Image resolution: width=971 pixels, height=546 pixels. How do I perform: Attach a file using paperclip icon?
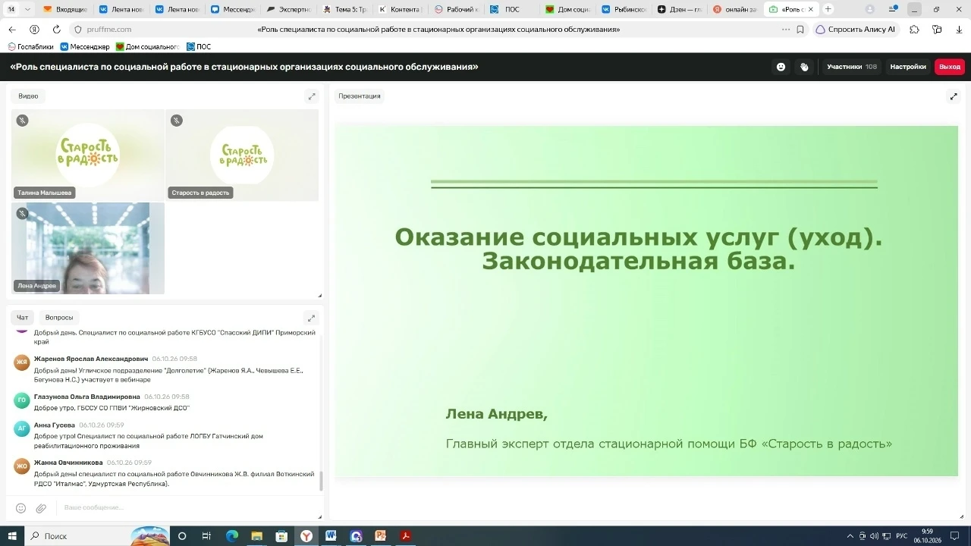[41, 507]
